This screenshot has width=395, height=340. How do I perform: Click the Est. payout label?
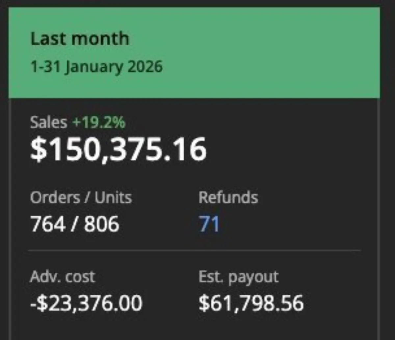click(238, 277)
